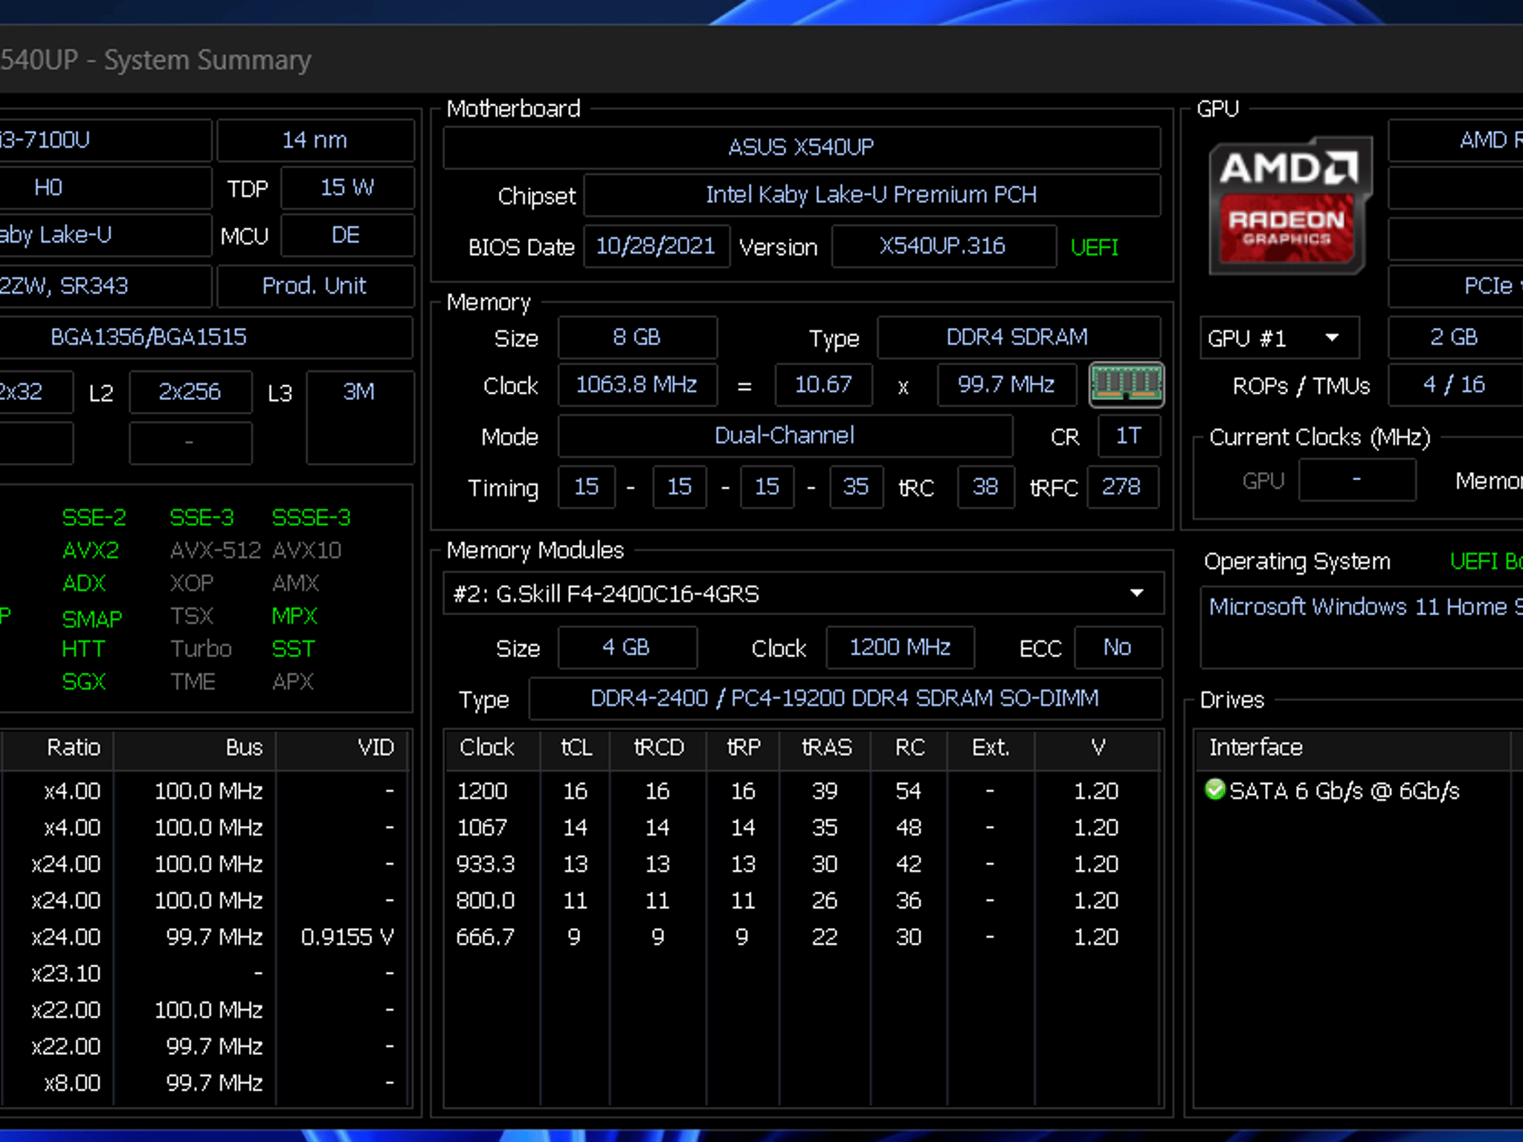Screen dimensions: 1523x1142
Task: Click the Intel Kaby Lake-U Premium PCH chipset field
Action: point(872,195)
